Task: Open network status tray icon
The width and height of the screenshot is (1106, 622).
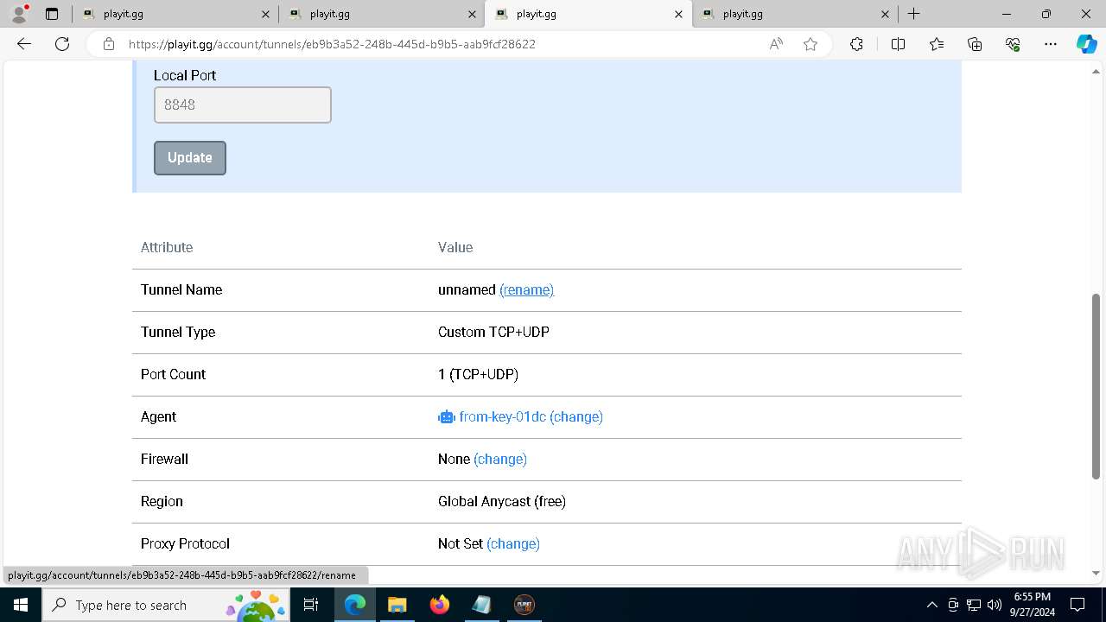Action: pos(973,605)
